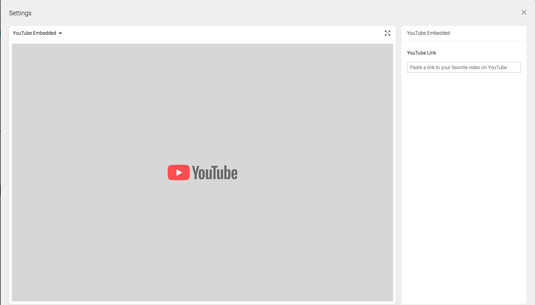The image size is (535, 305).
Task: Click the YouTube Link input field
Action: point(464,67)
